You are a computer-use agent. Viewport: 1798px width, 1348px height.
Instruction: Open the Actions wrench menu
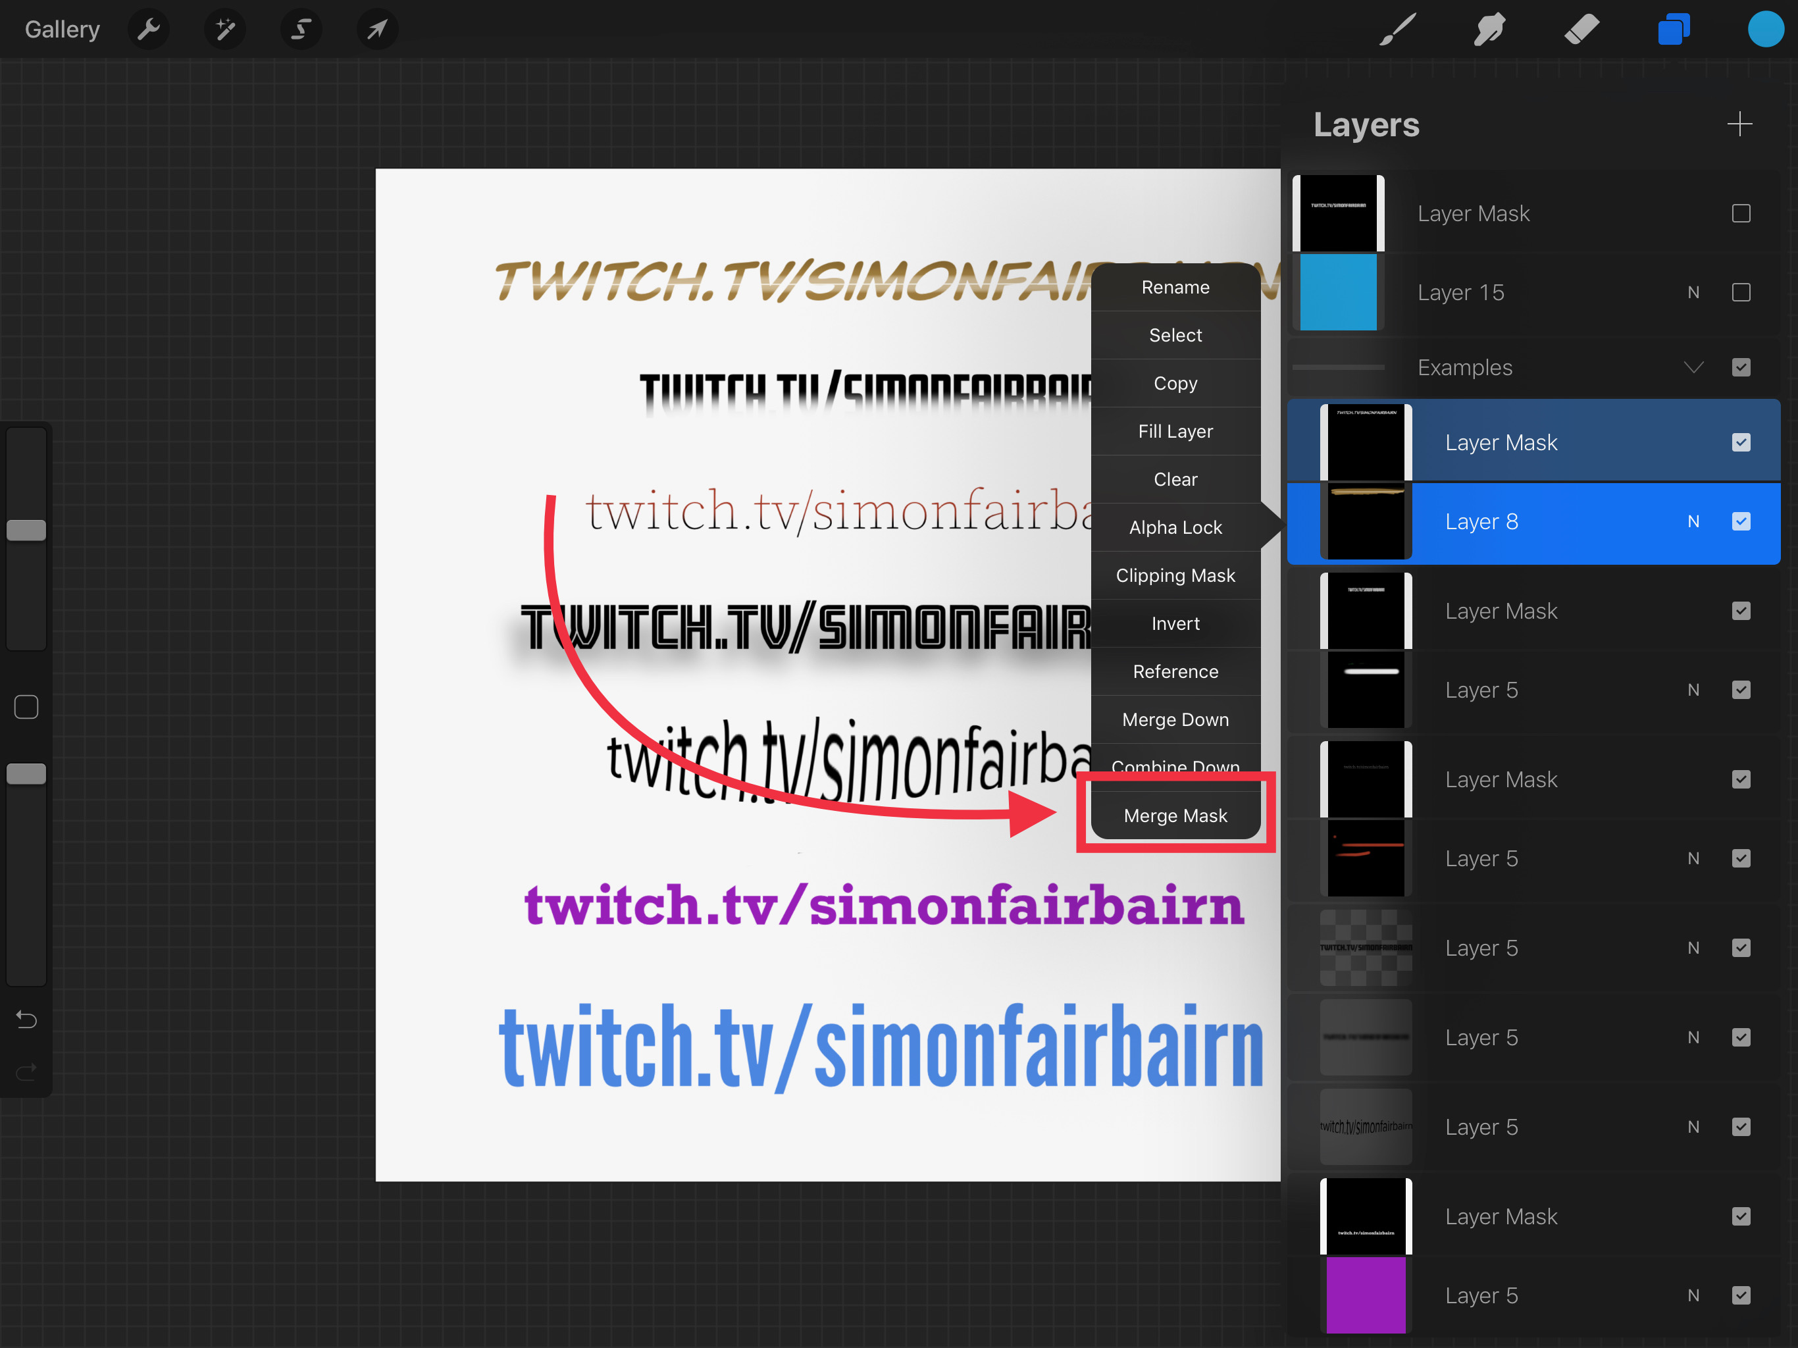pyautogui.click(x=149, y=30)
